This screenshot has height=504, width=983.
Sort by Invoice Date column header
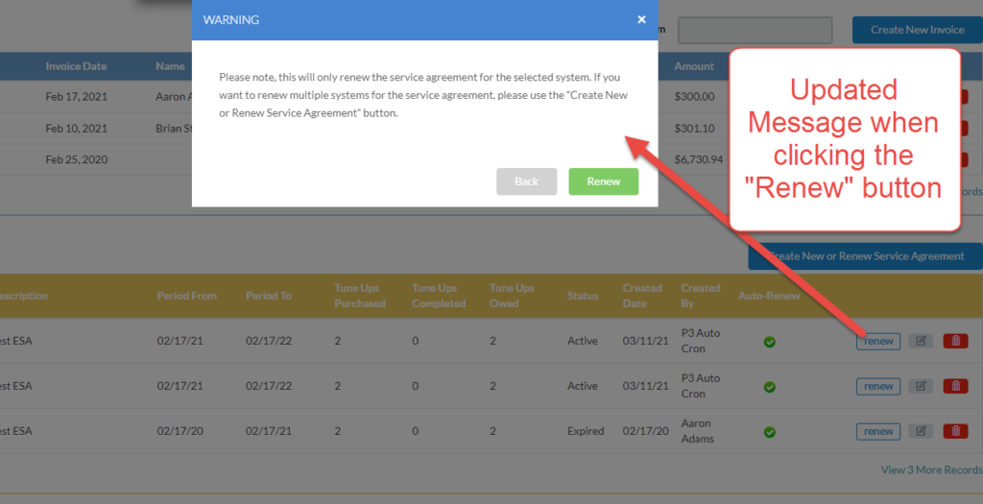point(76,66)
